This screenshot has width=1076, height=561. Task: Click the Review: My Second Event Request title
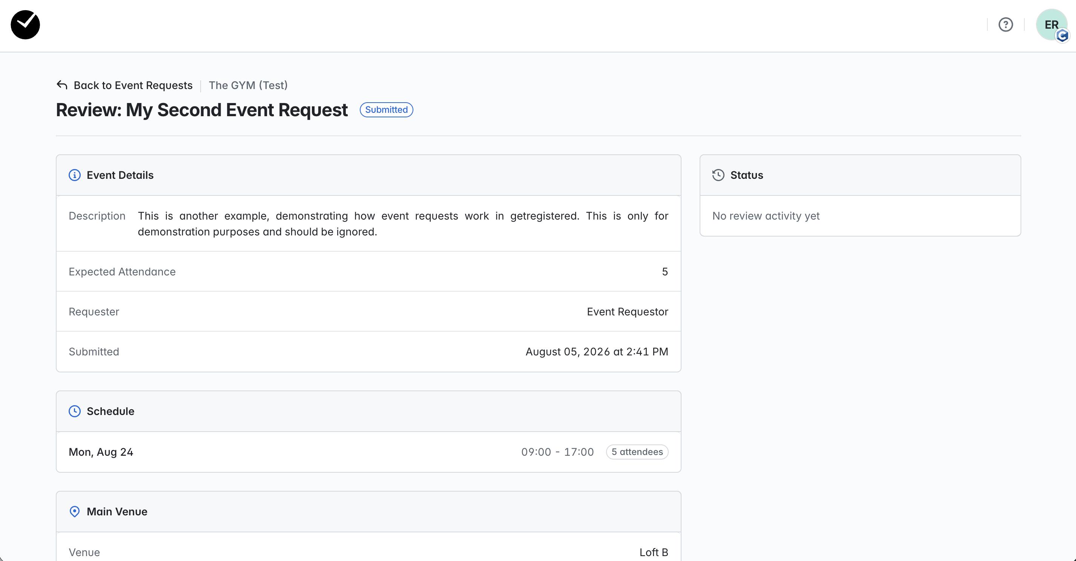coord(202,110)
